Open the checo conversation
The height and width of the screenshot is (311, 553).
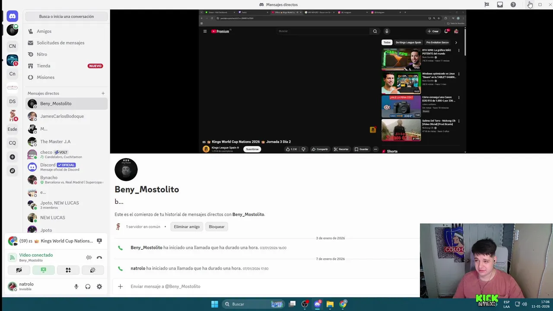(66, 154)
